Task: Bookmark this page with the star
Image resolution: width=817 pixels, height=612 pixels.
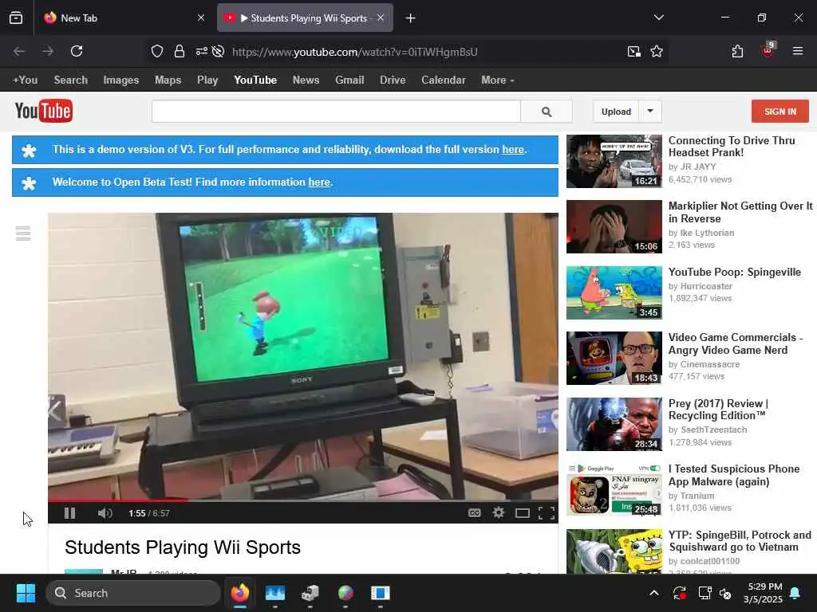Action: [x=657, y=51]
